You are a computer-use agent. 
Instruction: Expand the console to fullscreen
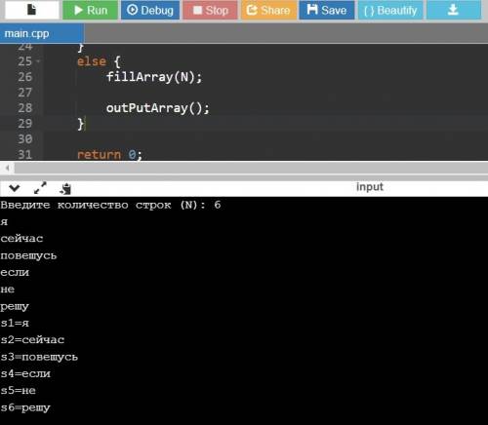[x=40, y=188]
